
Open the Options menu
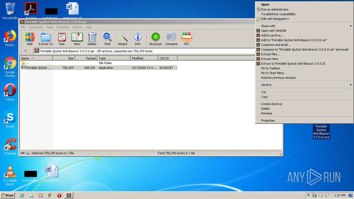[x=77, y=27]
